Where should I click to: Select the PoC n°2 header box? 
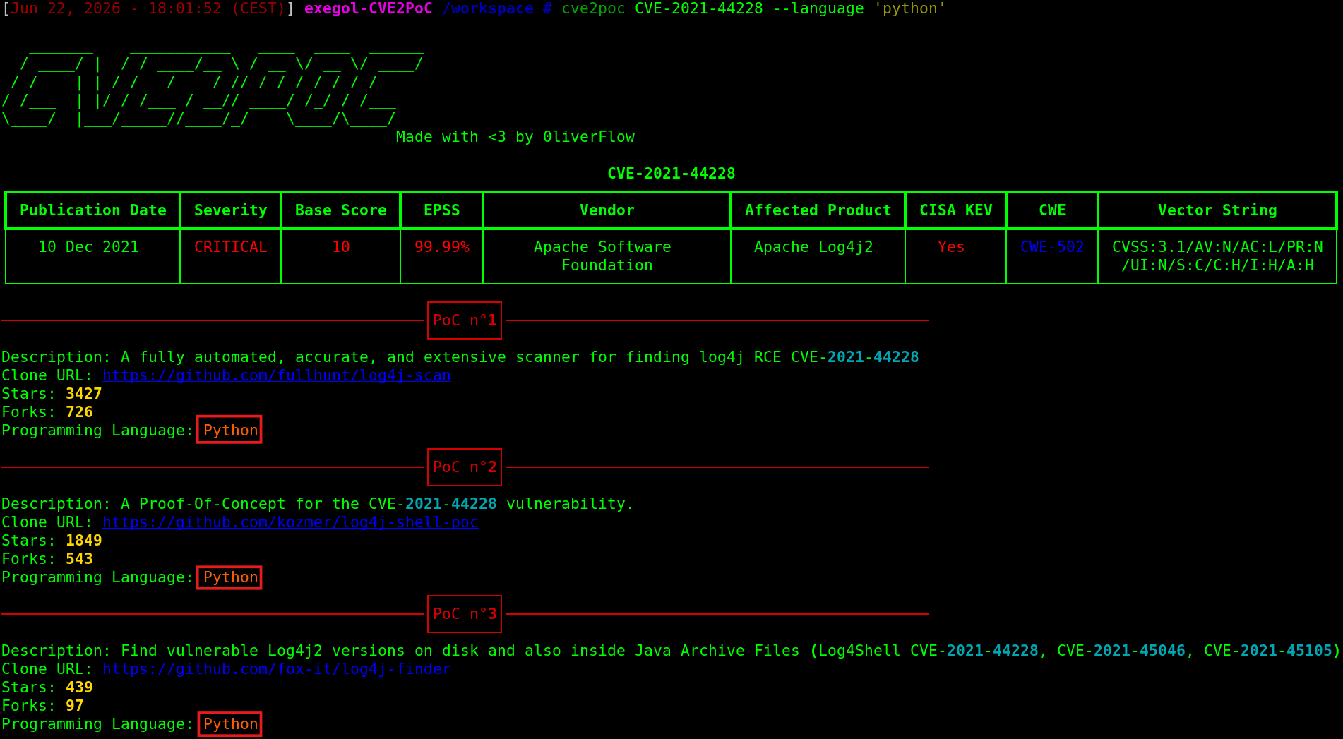coord(465,467)
